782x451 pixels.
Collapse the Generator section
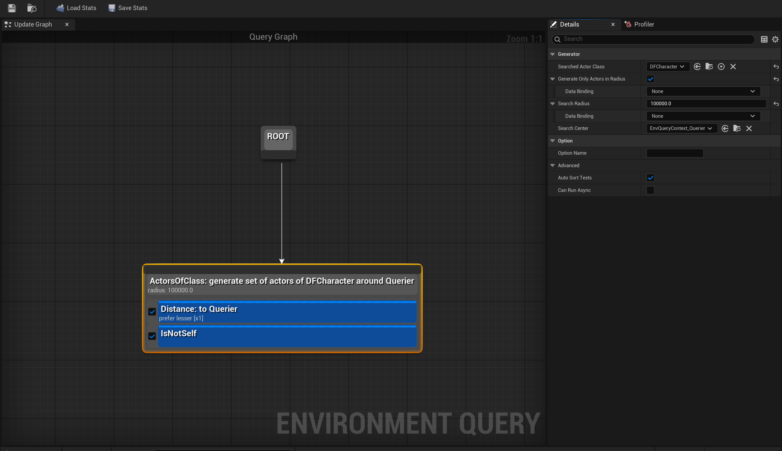click(x=553, y=54)
